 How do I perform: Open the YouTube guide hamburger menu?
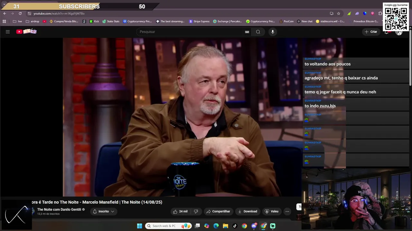pyautogui.click(x=8, y=32)
